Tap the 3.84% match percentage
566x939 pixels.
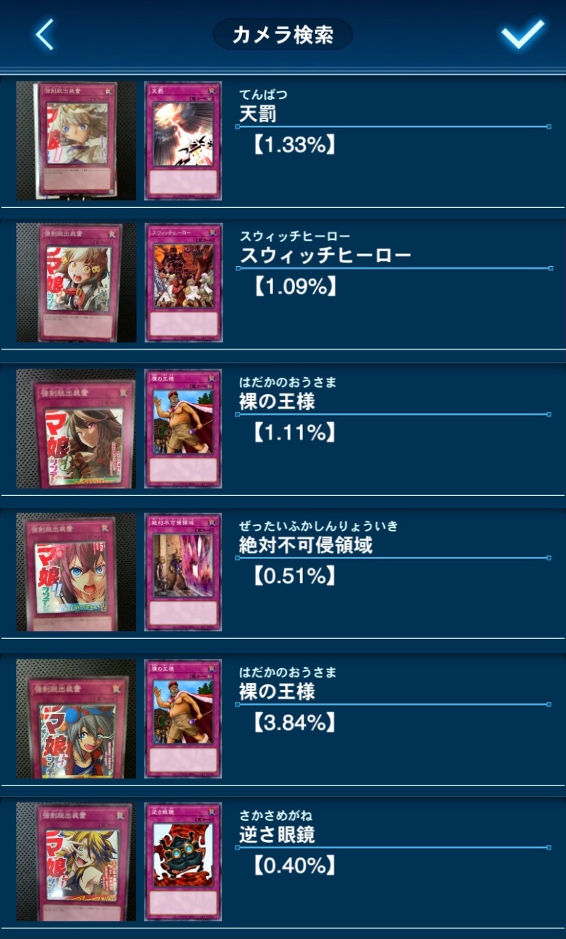coord(293,722)
